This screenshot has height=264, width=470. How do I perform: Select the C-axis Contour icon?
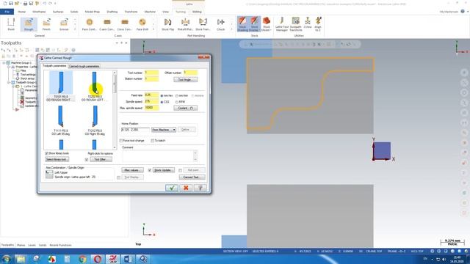(x=107, y=24)
